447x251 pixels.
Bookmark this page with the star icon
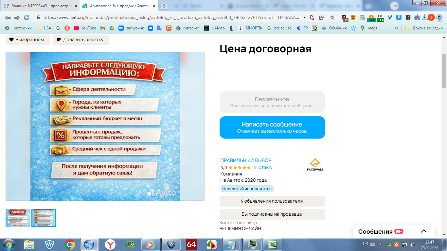[332, 18]
